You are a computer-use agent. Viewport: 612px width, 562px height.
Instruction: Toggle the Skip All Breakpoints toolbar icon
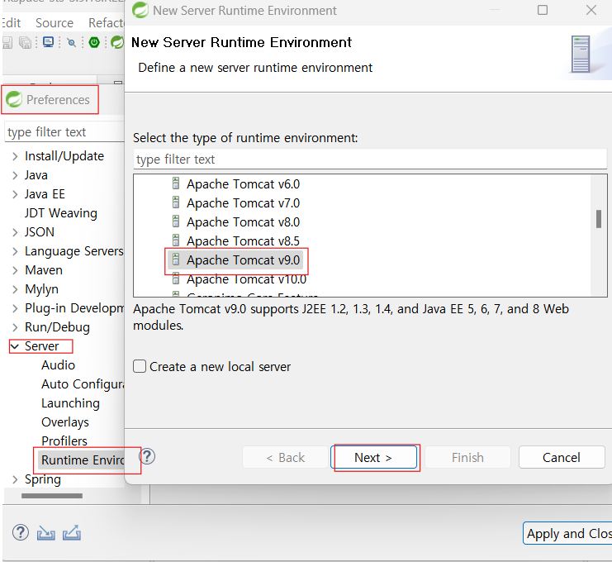pos(71,42)
